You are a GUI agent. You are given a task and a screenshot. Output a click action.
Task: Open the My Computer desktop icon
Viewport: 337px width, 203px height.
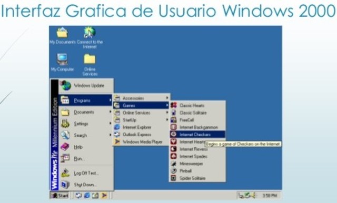[62, 63]
